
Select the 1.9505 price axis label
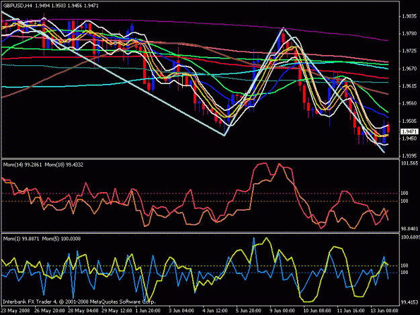[x=409, y=122]
